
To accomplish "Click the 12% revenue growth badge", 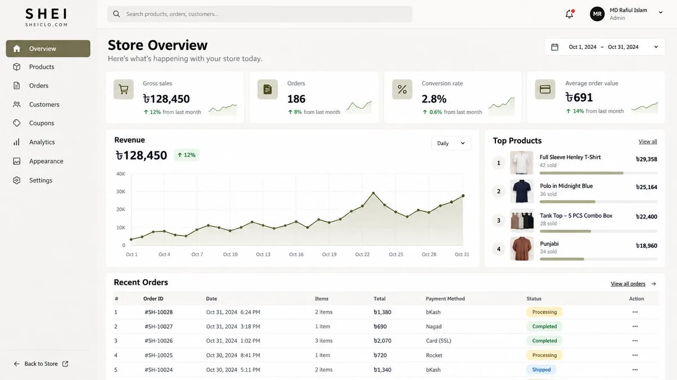I will click(187, 155).
